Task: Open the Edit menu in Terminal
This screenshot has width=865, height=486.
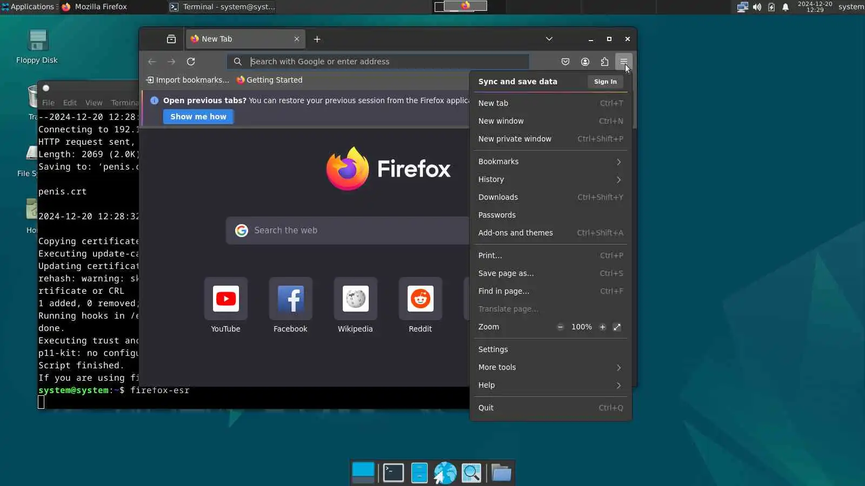Action: click(70, 103)
